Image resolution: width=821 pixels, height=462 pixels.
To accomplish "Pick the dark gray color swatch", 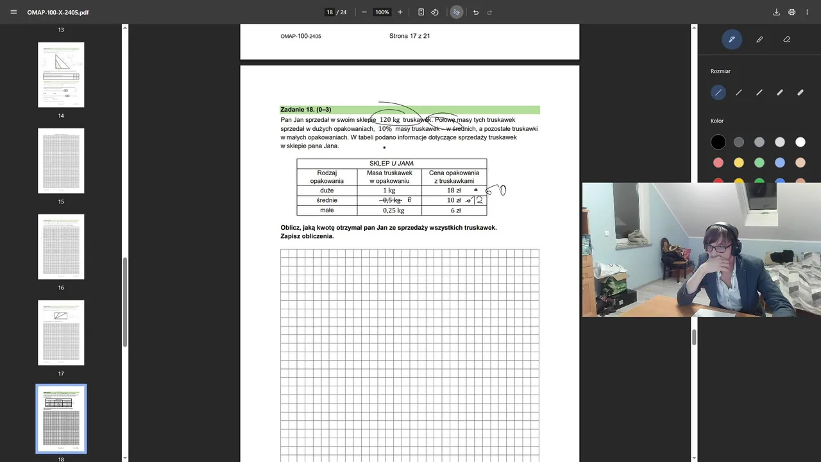I will coord(739,142).
